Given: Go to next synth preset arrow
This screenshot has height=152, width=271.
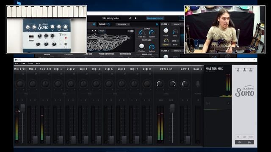Looking at the screenshot, I should [135, 18].
